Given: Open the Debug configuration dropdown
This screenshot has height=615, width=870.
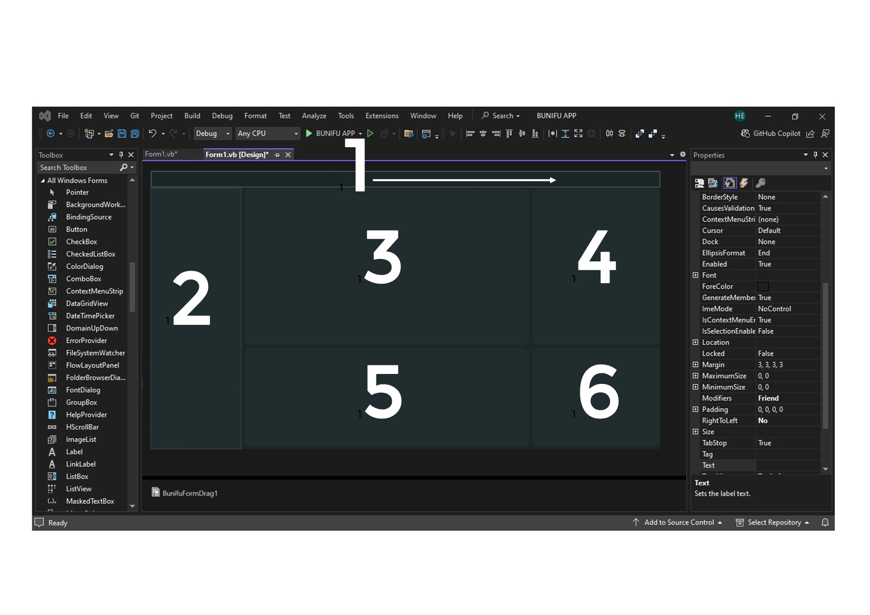Looking at the screenshot, I should (x=213, y=133).
